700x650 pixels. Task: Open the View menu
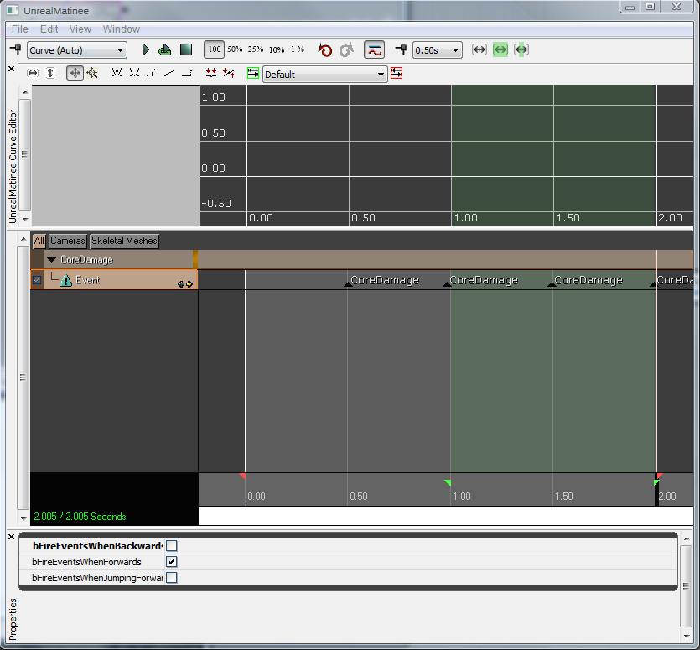coord(80,29)
